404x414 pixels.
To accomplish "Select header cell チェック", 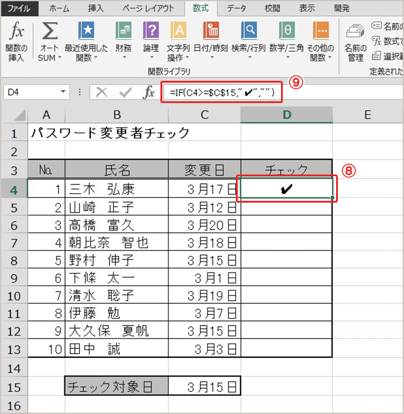I will (x=286, y=170).
